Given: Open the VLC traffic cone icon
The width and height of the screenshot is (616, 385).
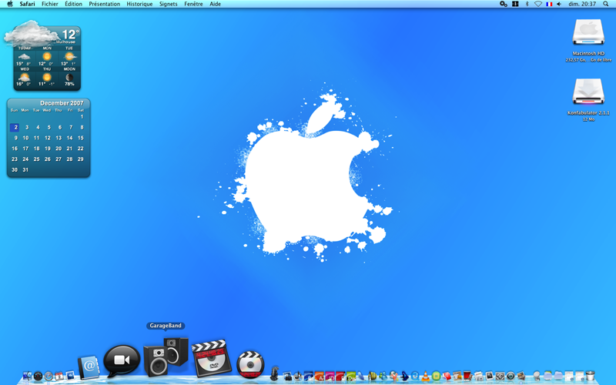Looking at the screenshot, I should pyautogui.click(x=426, y=377).
